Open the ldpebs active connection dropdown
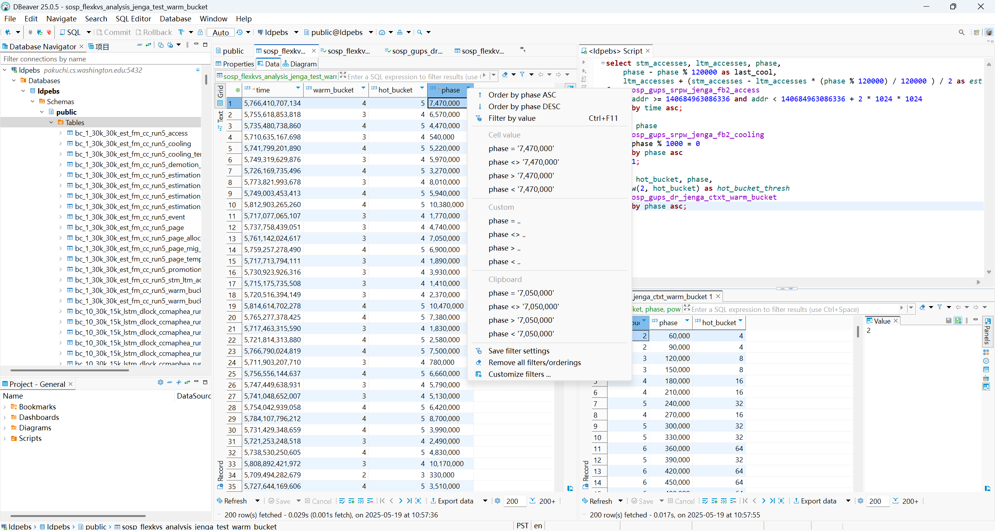 tap(296, 32)
